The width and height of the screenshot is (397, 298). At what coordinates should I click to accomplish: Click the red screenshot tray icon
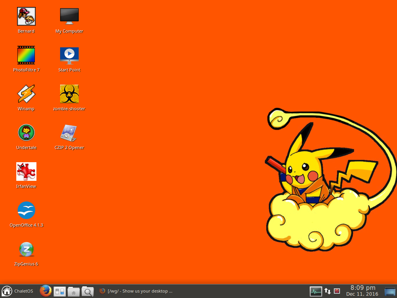[337, 291]
